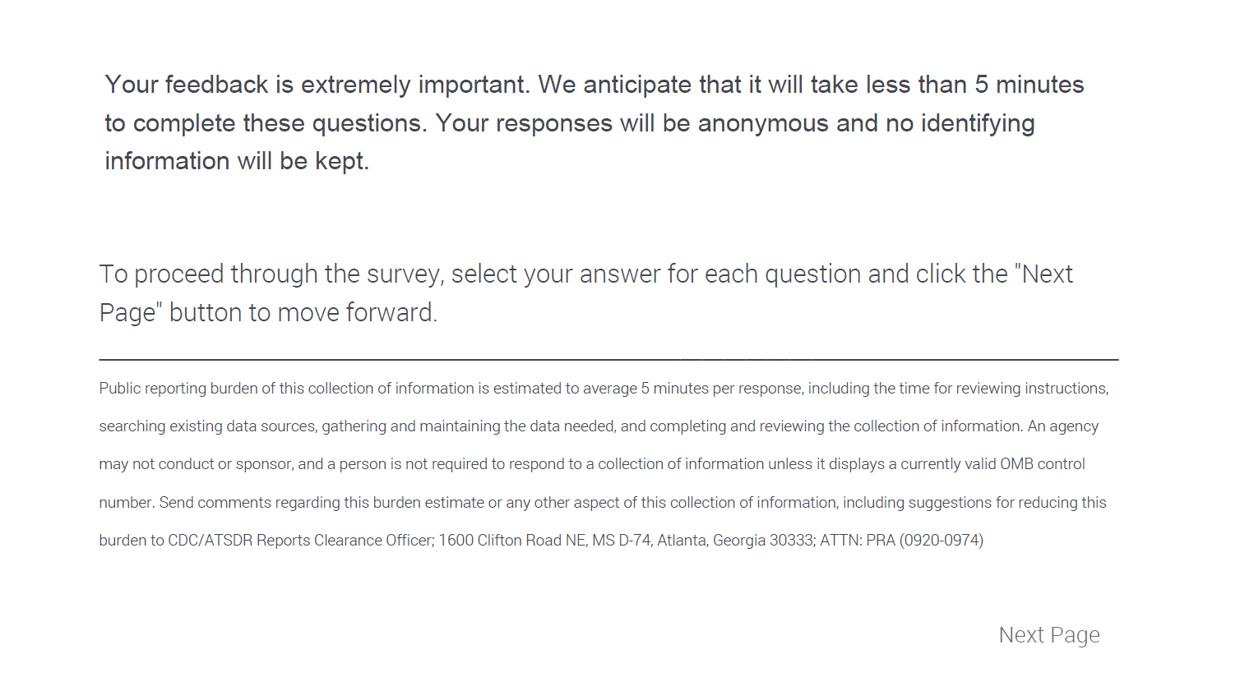Click the "currently valid OMB control" phrase
The height and width of the screenshot is (700, 1240).
(x=992, y=464)
